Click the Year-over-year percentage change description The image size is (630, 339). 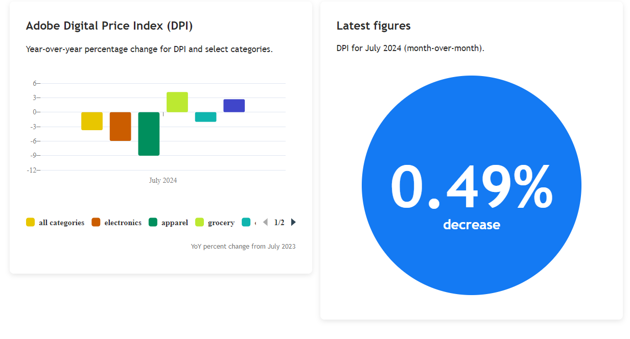tap(149, 50)
